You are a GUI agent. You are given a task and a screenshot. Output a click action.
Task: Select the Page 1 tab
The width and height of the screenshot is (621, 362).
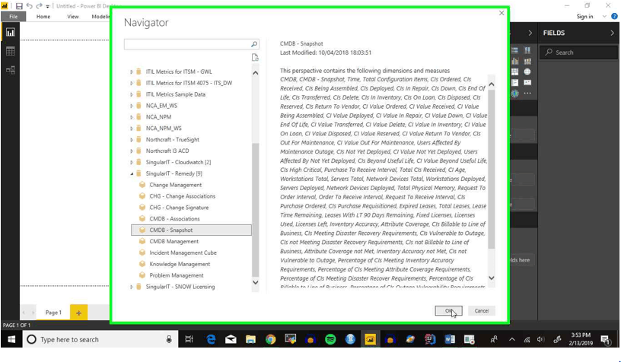click(x=53, y=313)
